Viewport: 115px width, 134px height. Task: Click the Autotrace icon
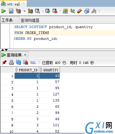click(x=30, y=11)
